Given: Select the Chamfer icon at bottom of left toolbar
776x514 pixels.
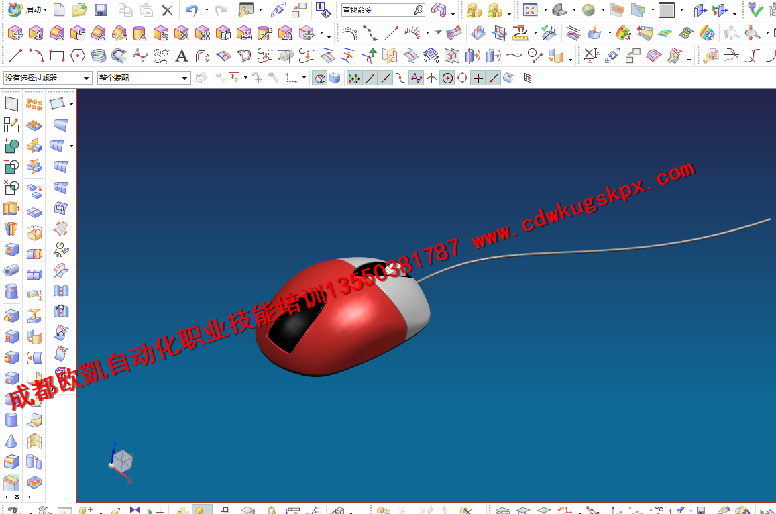Looking at the screenshot, I should click(11, 482).
